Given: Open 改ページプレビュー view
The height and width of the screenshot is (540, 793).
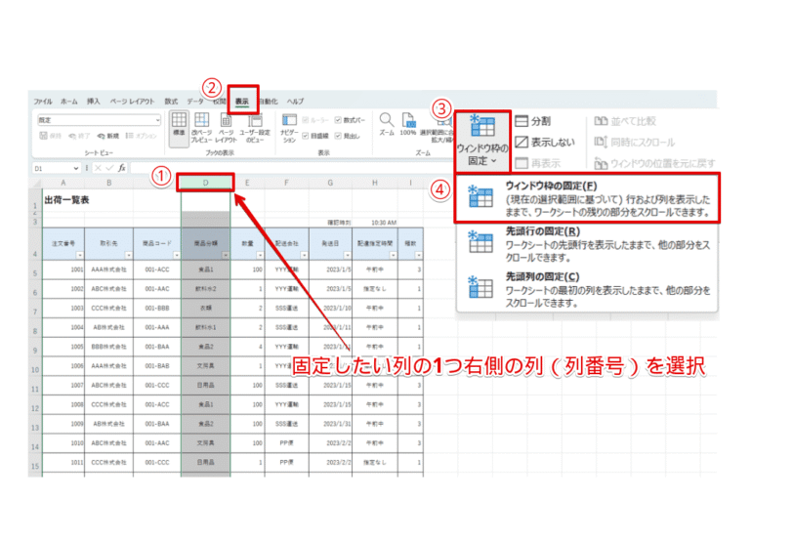Looking at the screenshot, I should (202, 127).
